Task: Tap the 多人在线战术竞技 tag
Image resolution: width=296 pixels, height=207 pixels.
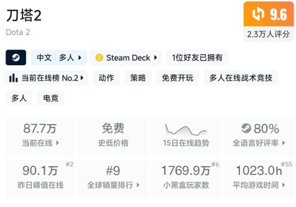Action: pyautogui.click(x=241, y=78)
